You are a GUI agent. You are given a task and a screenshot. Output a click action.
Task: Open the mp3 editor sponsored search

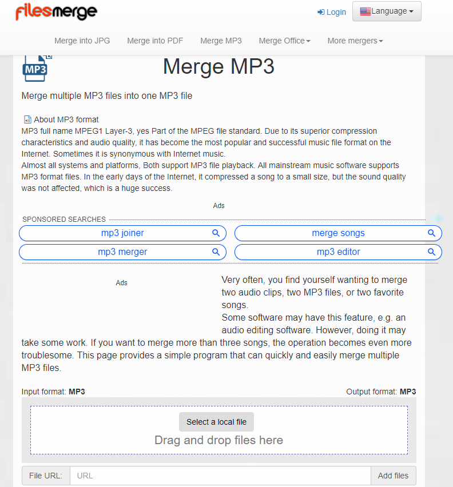[x=338, y=252]
